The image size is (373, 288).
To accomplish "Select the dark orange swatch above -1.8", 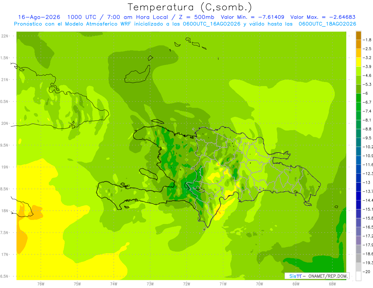I will pyautogui.click(x=358, y=35).
